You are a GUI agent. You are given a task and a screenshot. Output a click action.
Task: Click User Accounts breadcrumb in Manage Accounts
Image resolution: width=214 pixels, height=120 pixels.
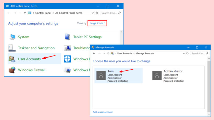[x=125, y=53]
